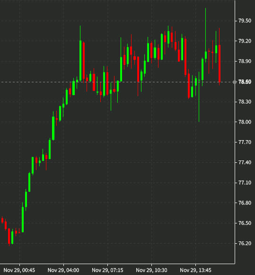The width and height of the screenshot is (255, 275).
Task: Click the Nov 29, 00:45 time label
Action: [19, 270]
